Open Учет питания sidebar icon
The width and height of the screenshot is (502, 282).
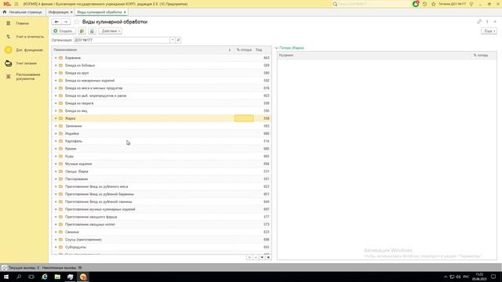[x=9, y=63]
